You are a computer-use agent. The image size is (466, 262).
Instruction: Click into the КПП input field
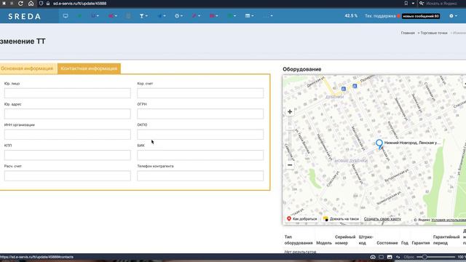(x=68, y=155)
